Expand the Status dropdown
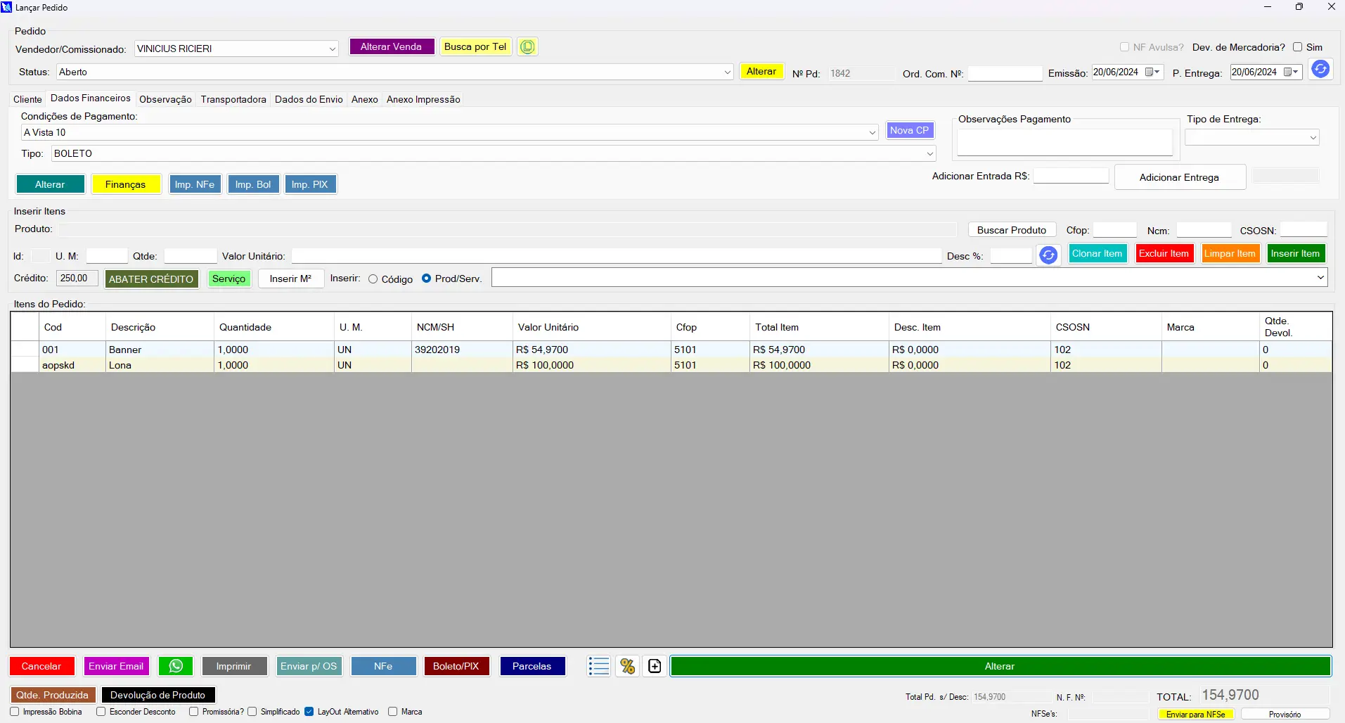This screenshot has width=1345, height=723. (727, 72)
